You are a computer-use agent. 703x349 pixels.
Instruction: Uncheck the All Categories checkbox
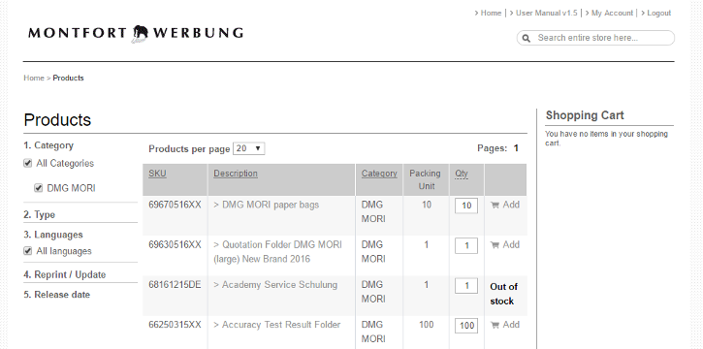(x=28, y=163)
